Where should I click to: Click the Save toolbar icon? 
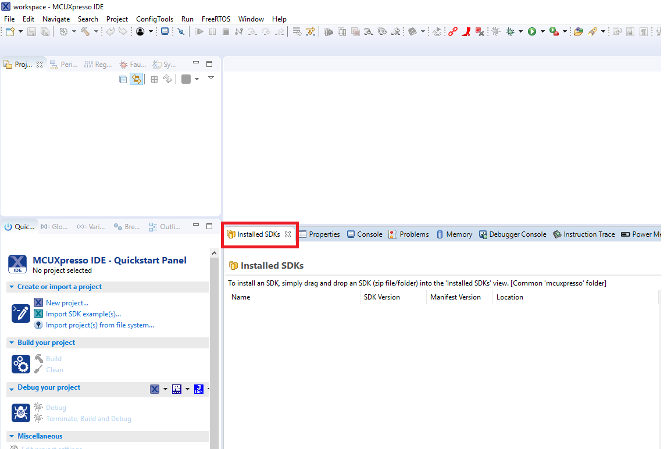(x=32, y=31)
